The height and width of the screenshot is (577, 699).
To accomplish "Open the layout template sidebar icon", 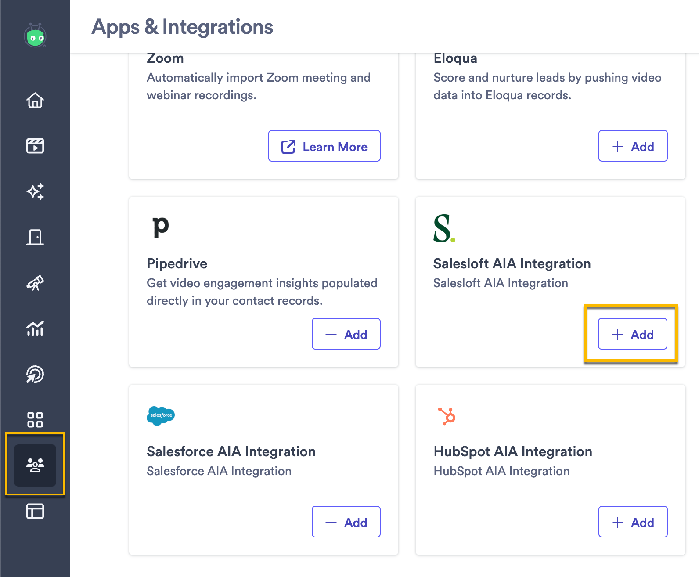I will tap(35, 511).
